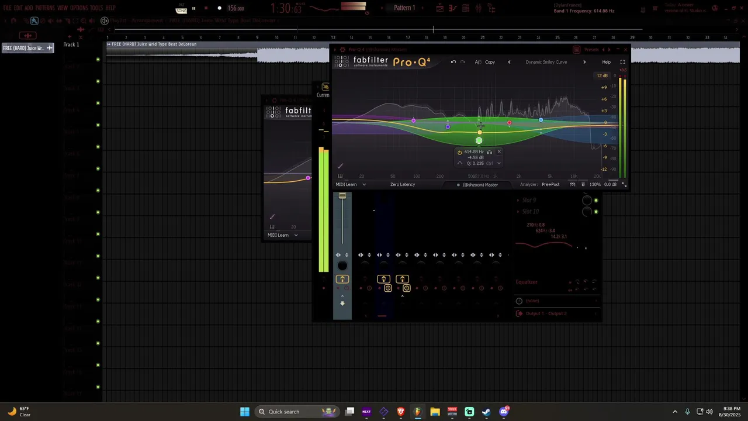
Task: Solo the band using the headphones icon
Action: pos(490,152)
